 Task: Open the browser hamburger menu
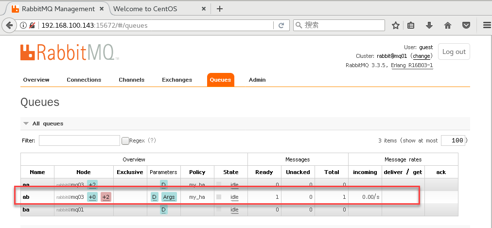[x=487, y=25]
